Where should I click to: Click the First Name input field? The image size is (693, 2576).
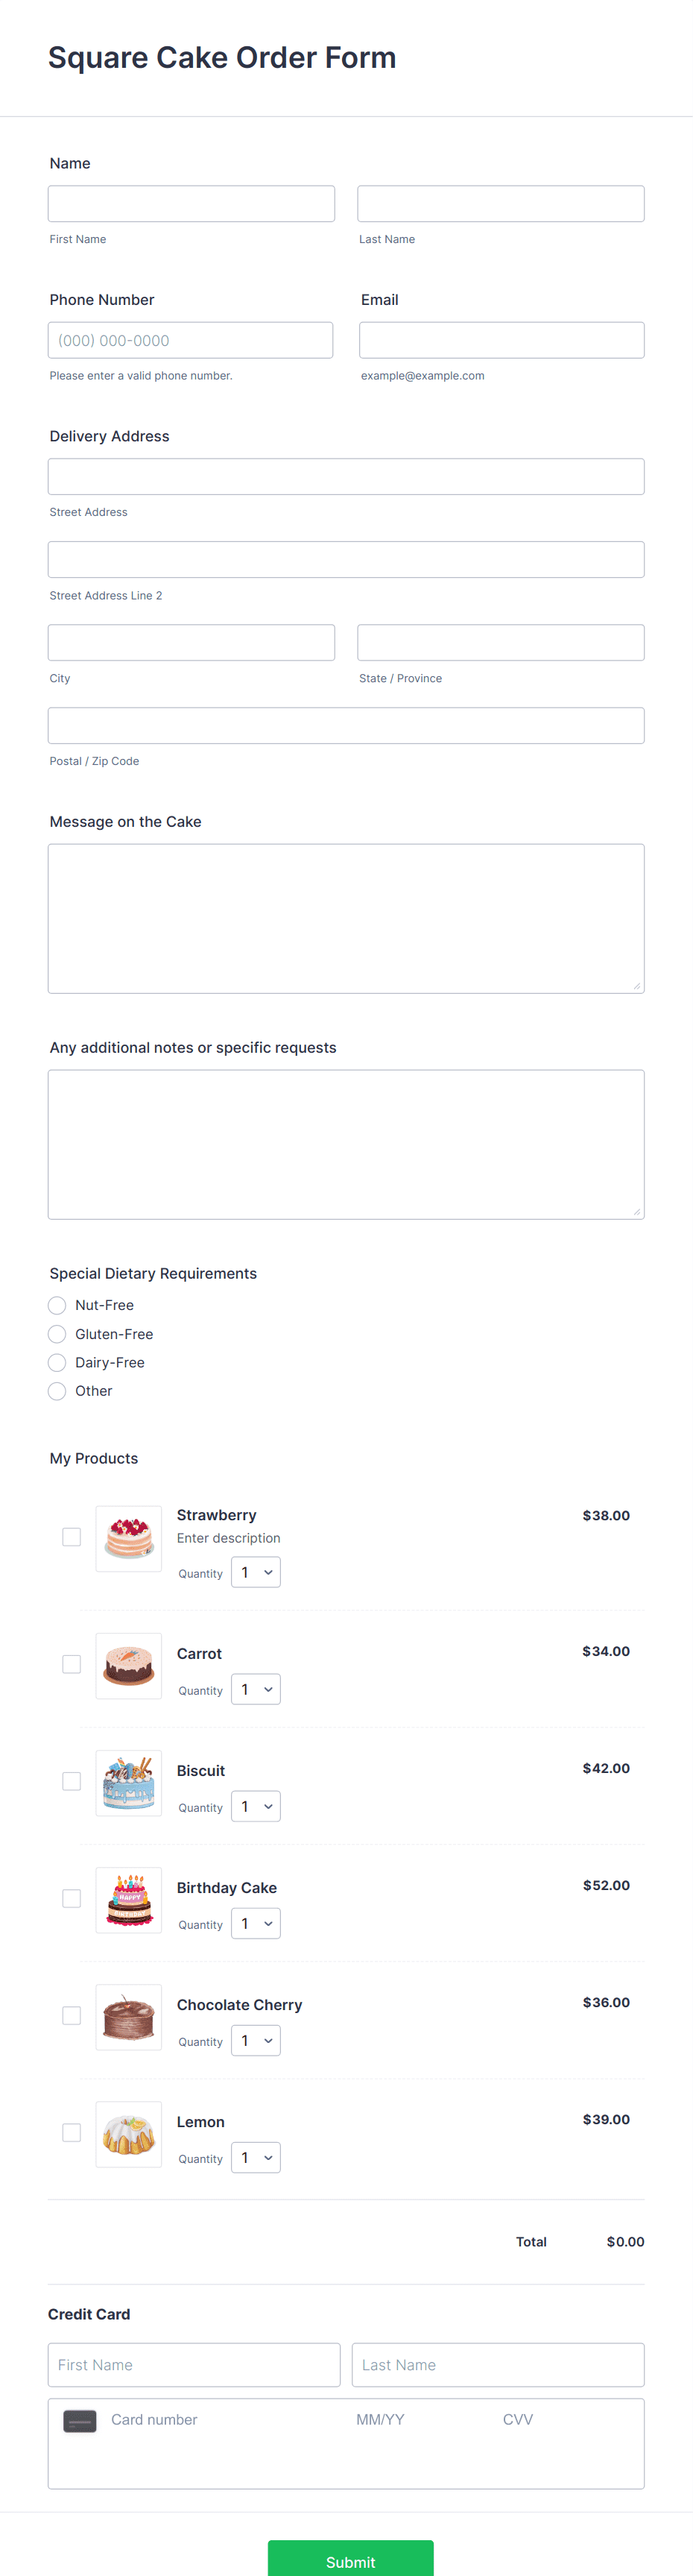tap(191, 203)
